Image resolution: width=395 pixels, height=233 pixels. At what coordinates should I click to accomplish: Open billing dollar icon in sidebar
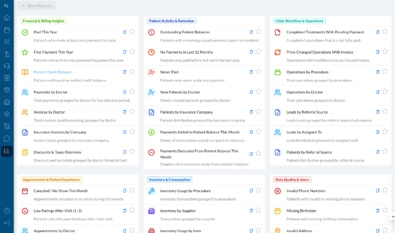[7, 78]
